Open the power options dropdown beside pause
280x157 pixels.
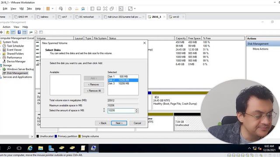point(52,9)
